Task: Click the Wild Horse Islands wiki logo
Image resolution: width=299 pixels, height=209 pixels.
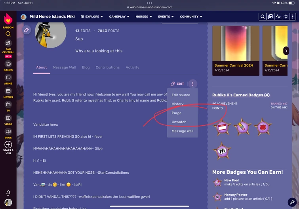Action: click(x=23, y=17)
